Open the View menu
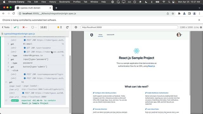Screen dimensions: 203x114 [43, 2]
